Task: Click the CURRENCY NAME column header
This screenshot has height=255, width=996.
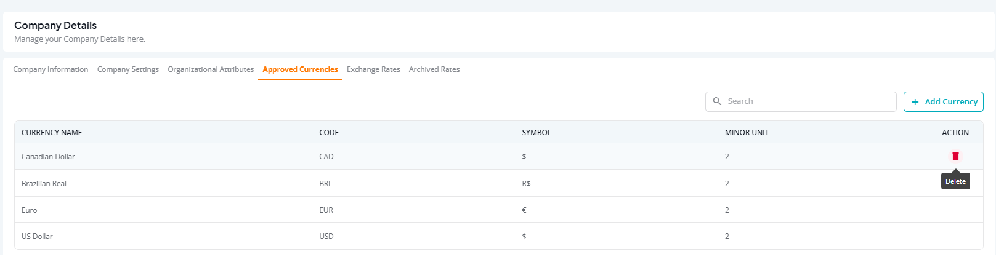Action: point(52,133)
